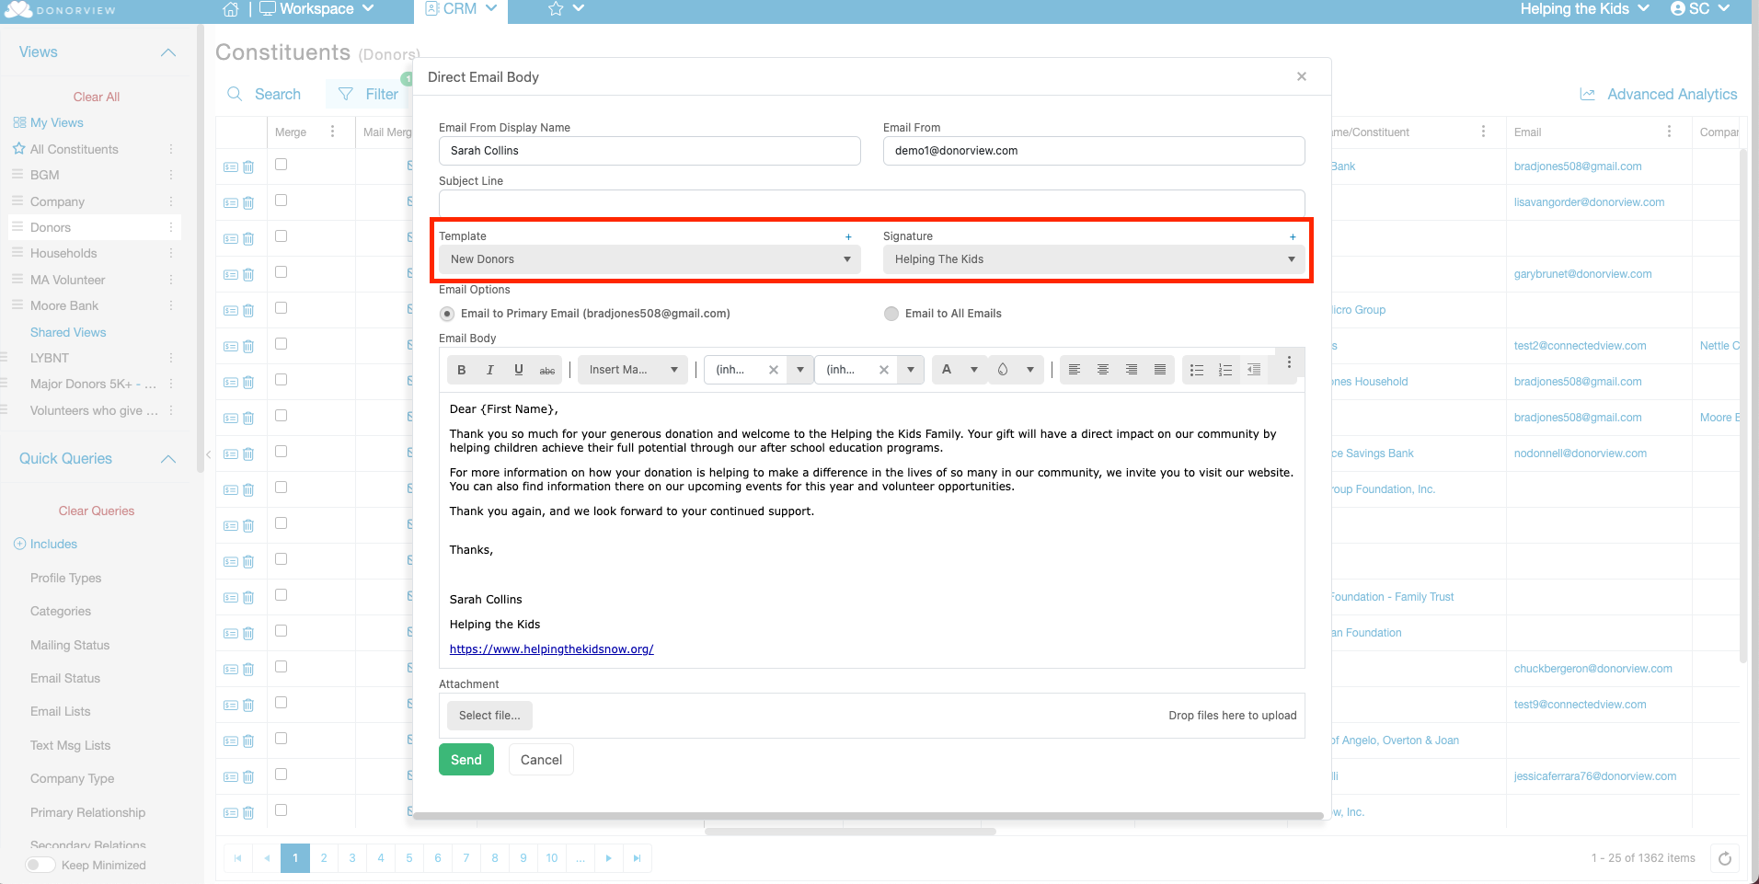Open the favorites star menu

pos(566,9)
